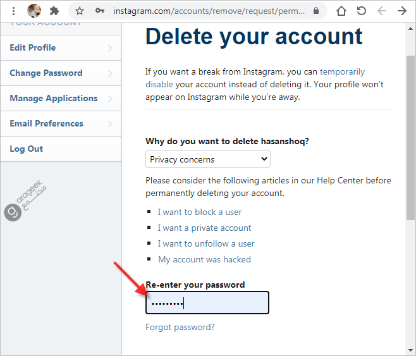The height and width of the screenshot is (356, 416).
Task: Open the Change Password menu item
Action: coord(61,73)
